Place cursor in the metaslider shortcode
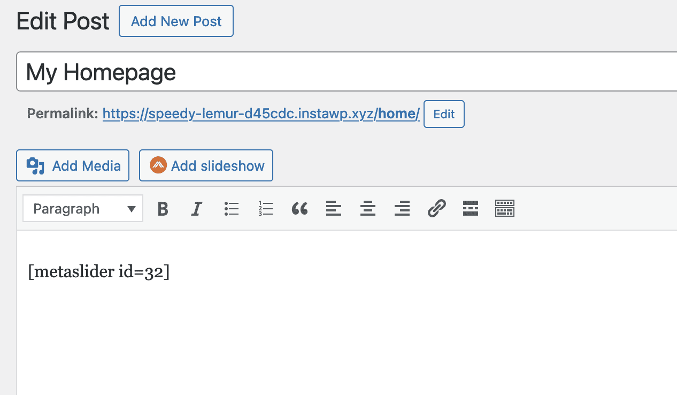677x395 pixels. (x=99, y=272)
